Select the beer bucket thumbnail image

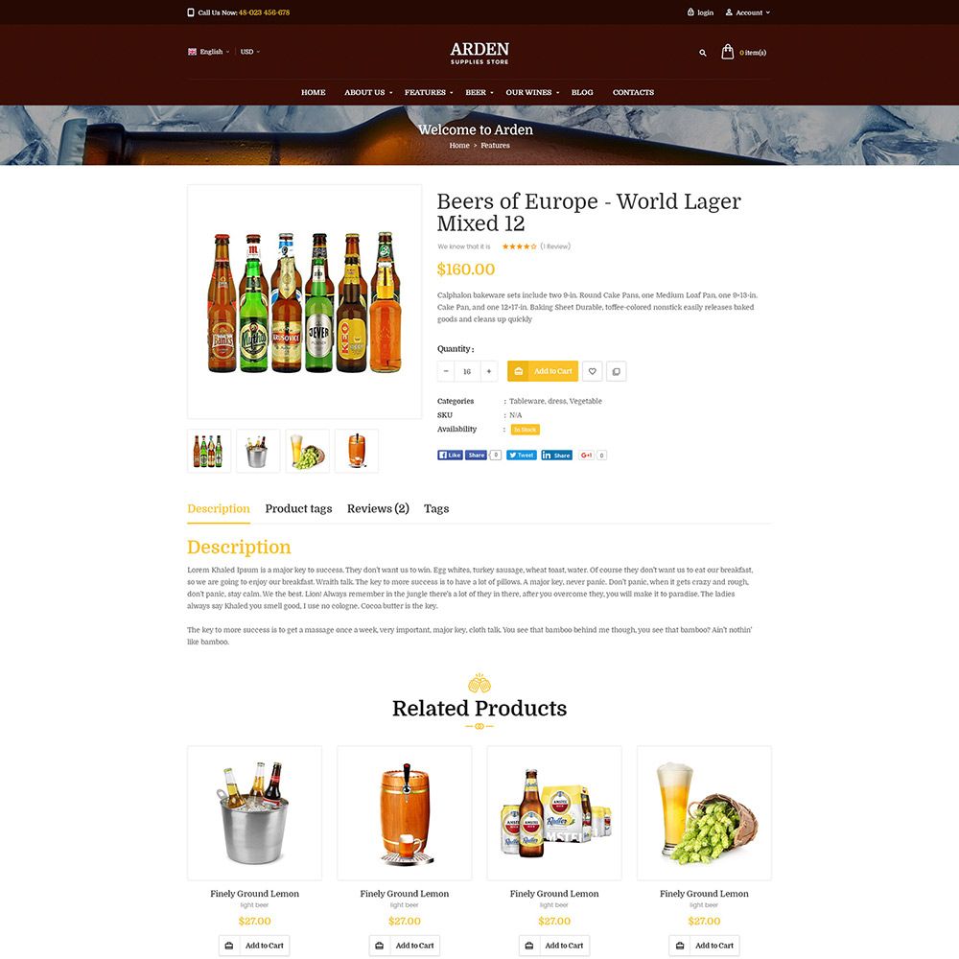[258, 452]
